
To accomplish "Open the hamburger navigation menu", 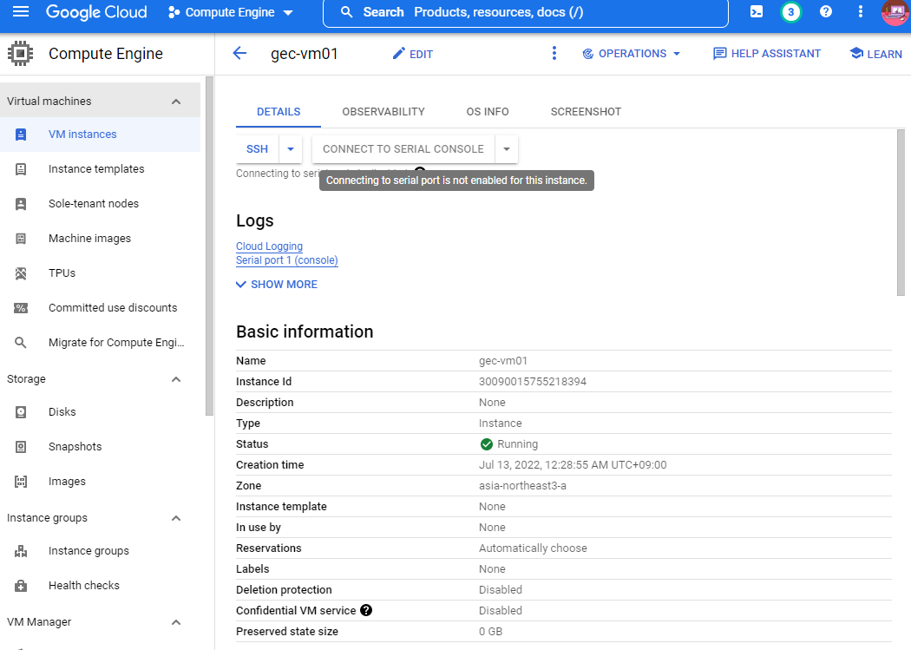I will coord(20,11).
